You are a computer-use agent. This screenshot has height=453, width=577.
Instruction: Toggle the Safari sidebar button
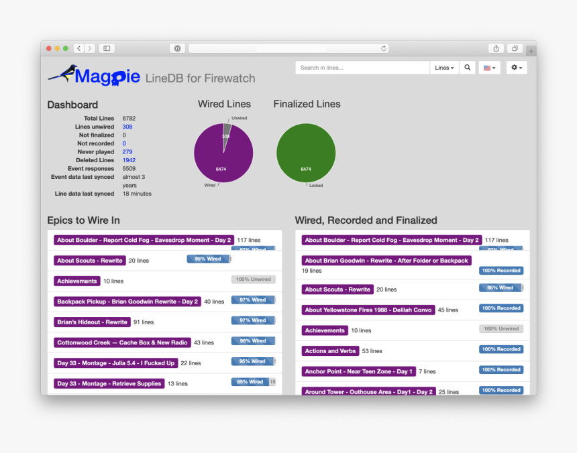[107, 48]
